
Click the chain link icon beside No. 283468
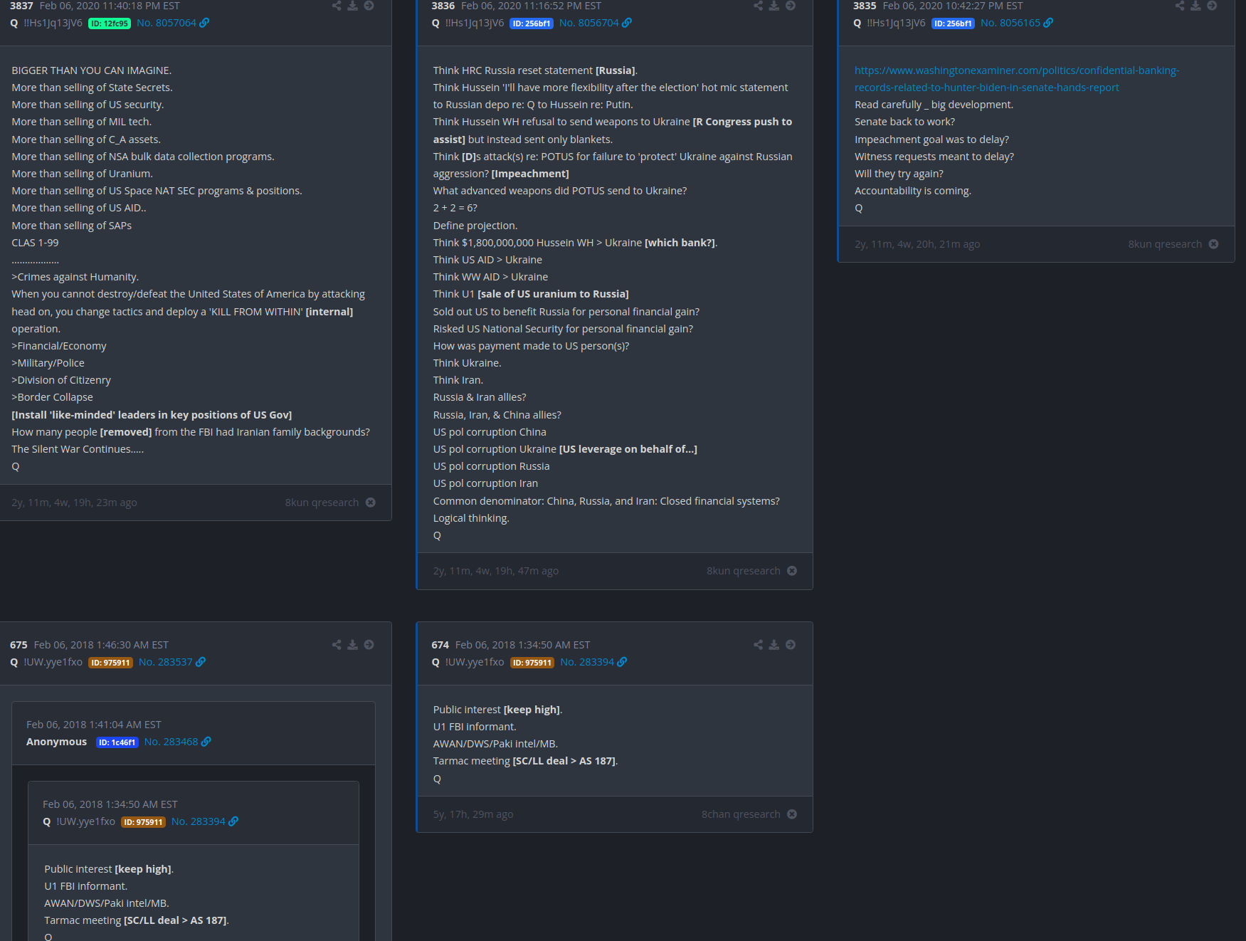pyautogui.click(x=206, y=742)
